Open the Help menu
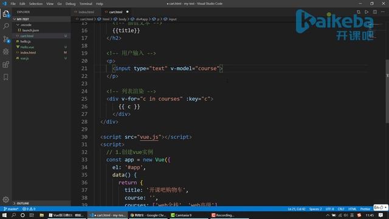The height and width of the screenshot is (219, 389). click(x=100, y=4)
